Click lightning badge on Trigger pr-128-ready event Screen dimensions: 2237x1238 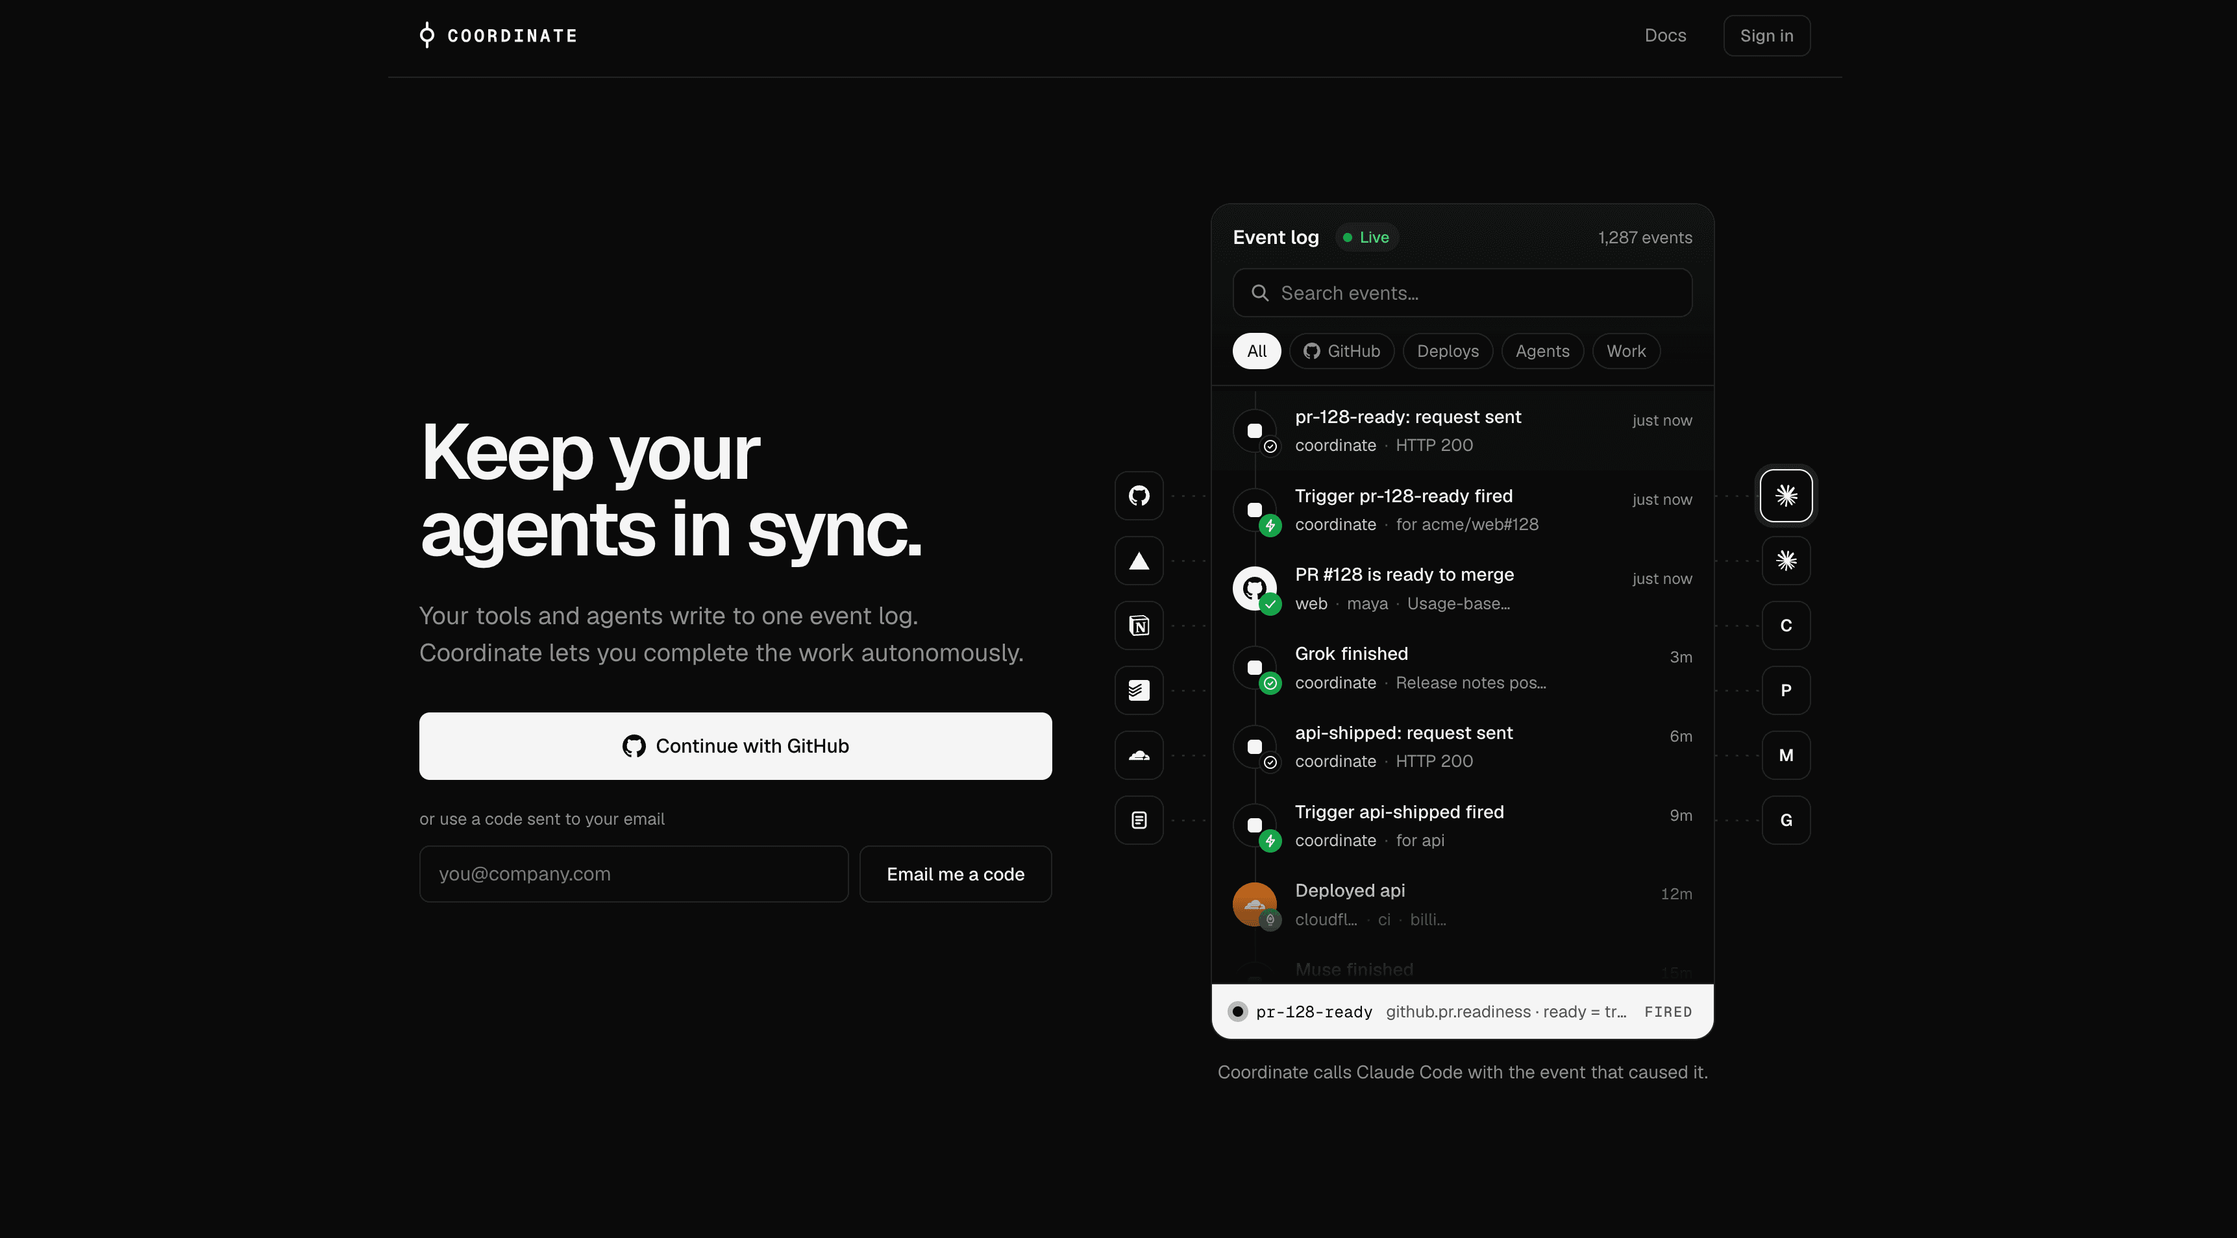coord(1270,525)
